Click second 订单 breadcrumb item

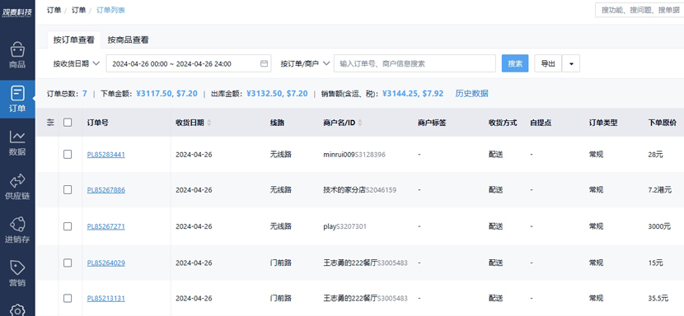(x=78, y=10)
